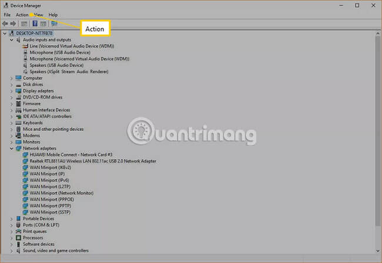Select Speakers (USB Audio Device)
382x263 pixels.
pyautogui.click(x=56, y=65)
